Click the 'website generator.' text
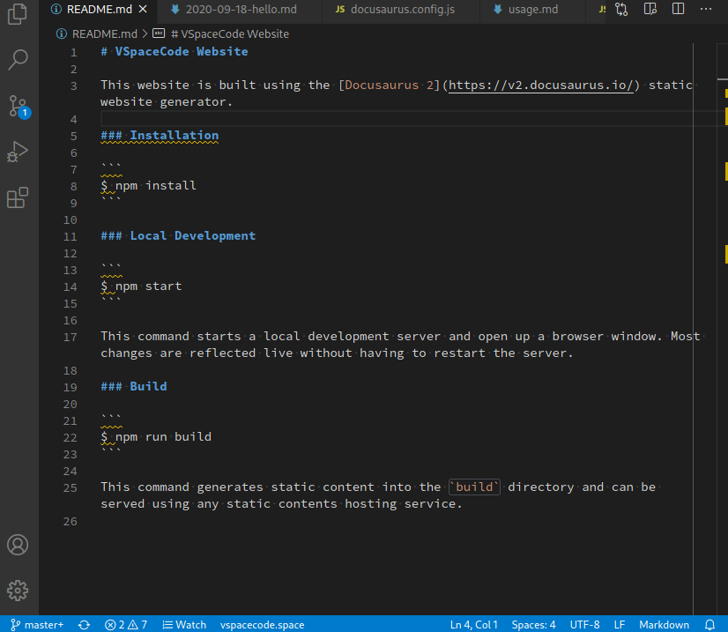The height and width of the screenshot is (632, 728). [167, 102]
